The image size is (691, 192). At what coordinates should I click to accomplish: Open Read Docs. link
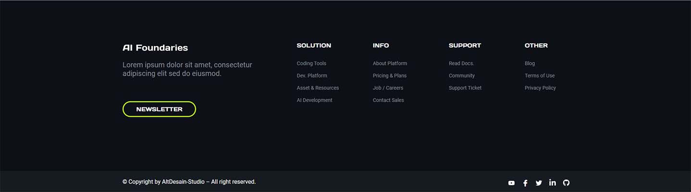click(x=461, y=63)
